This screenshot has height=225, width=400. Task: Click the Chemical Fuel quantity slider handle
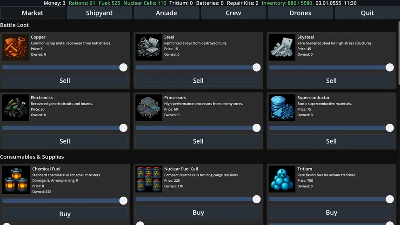(x=123, y=201)
